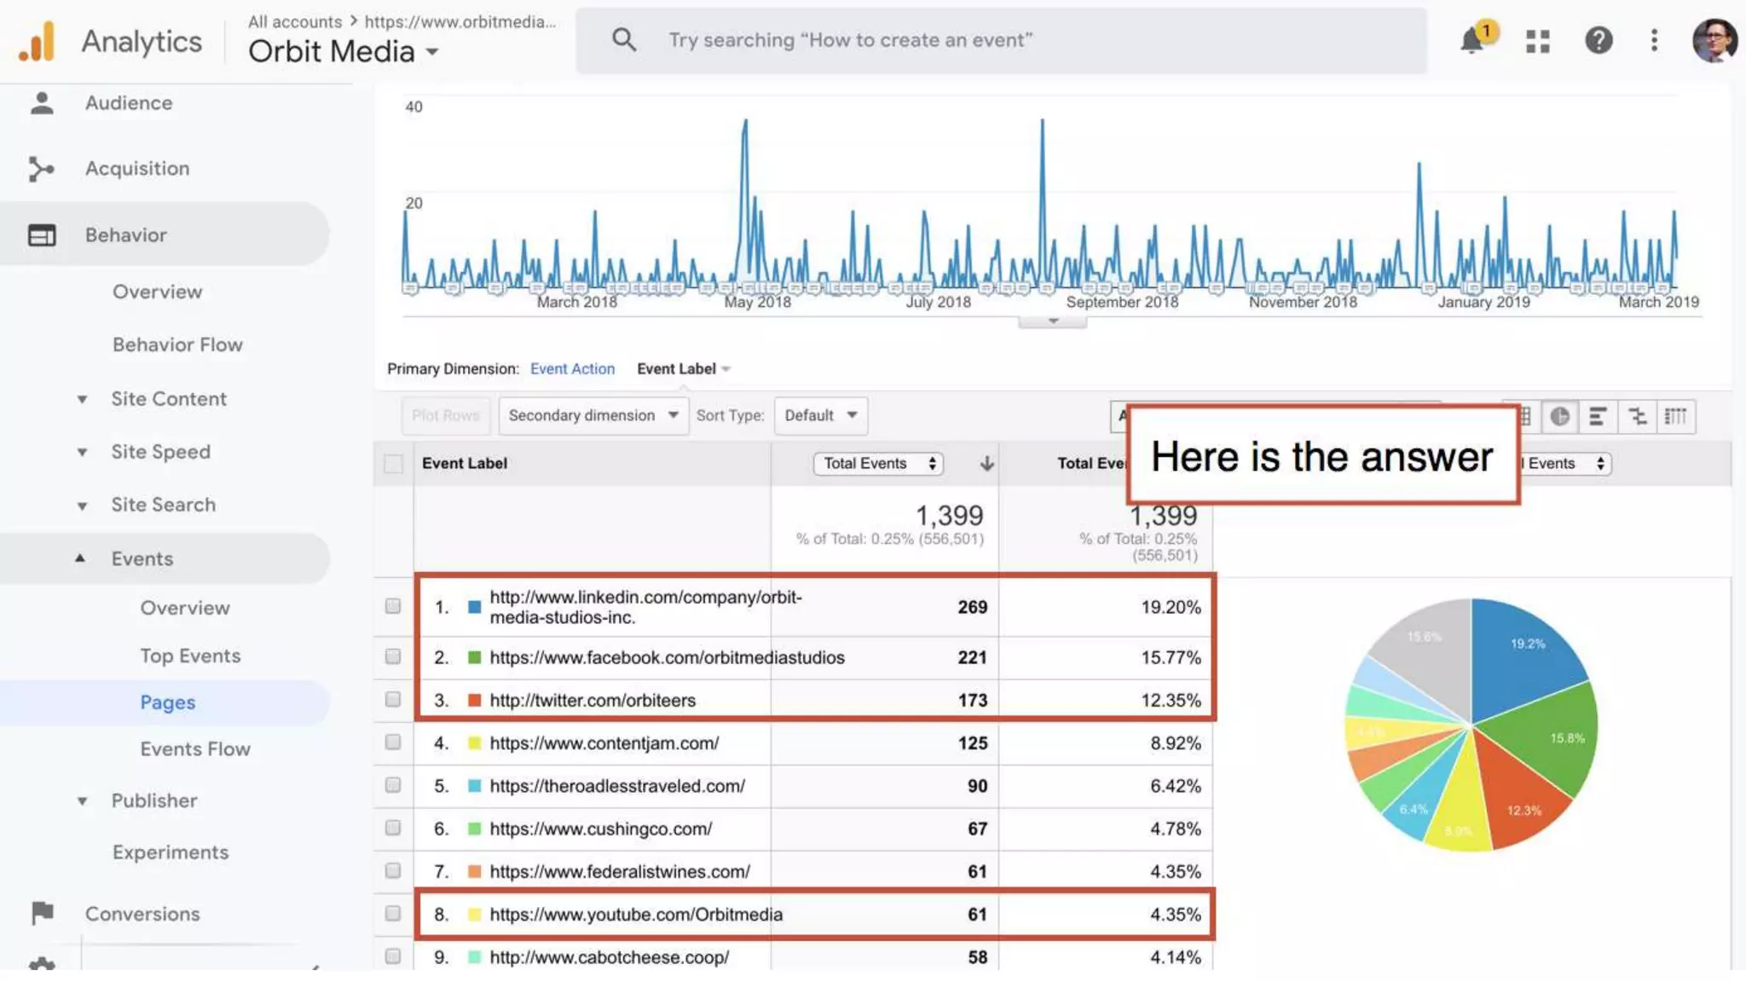
Task: Open the notifications bell
Action: [1472, 40]
